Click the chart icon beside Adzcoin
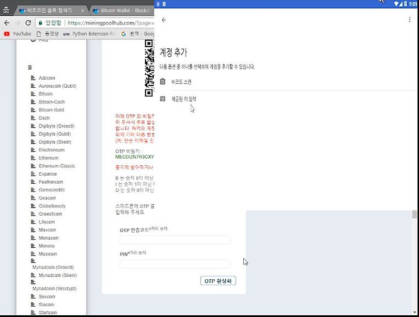 33,78
